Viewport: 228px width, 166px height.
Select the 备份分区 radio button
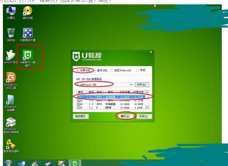pos(95,70)
